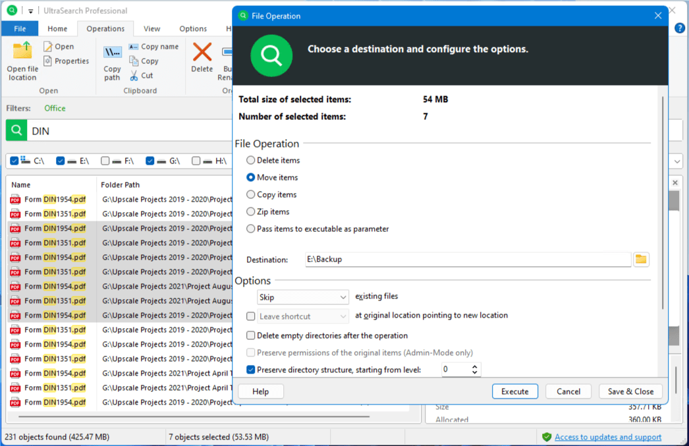Toggle the F:\ drive checkbox
This screenshot has width=689, height=446.
pyautogui.click(x=105, y=161)
